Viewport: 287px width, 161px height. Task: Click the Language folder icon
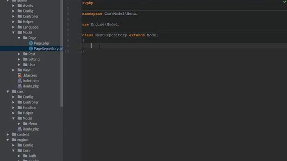[x=20, y=27]
